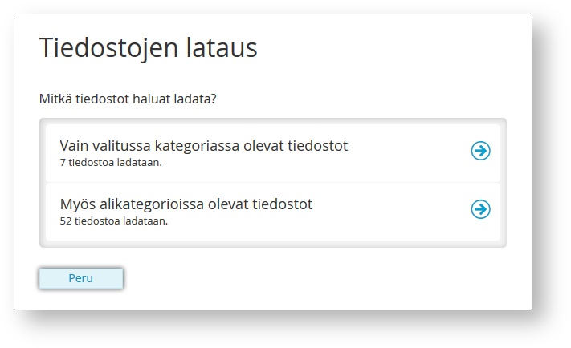Click the arrow icon for subcategory files

pyautogui.click(x=480, y=209)
